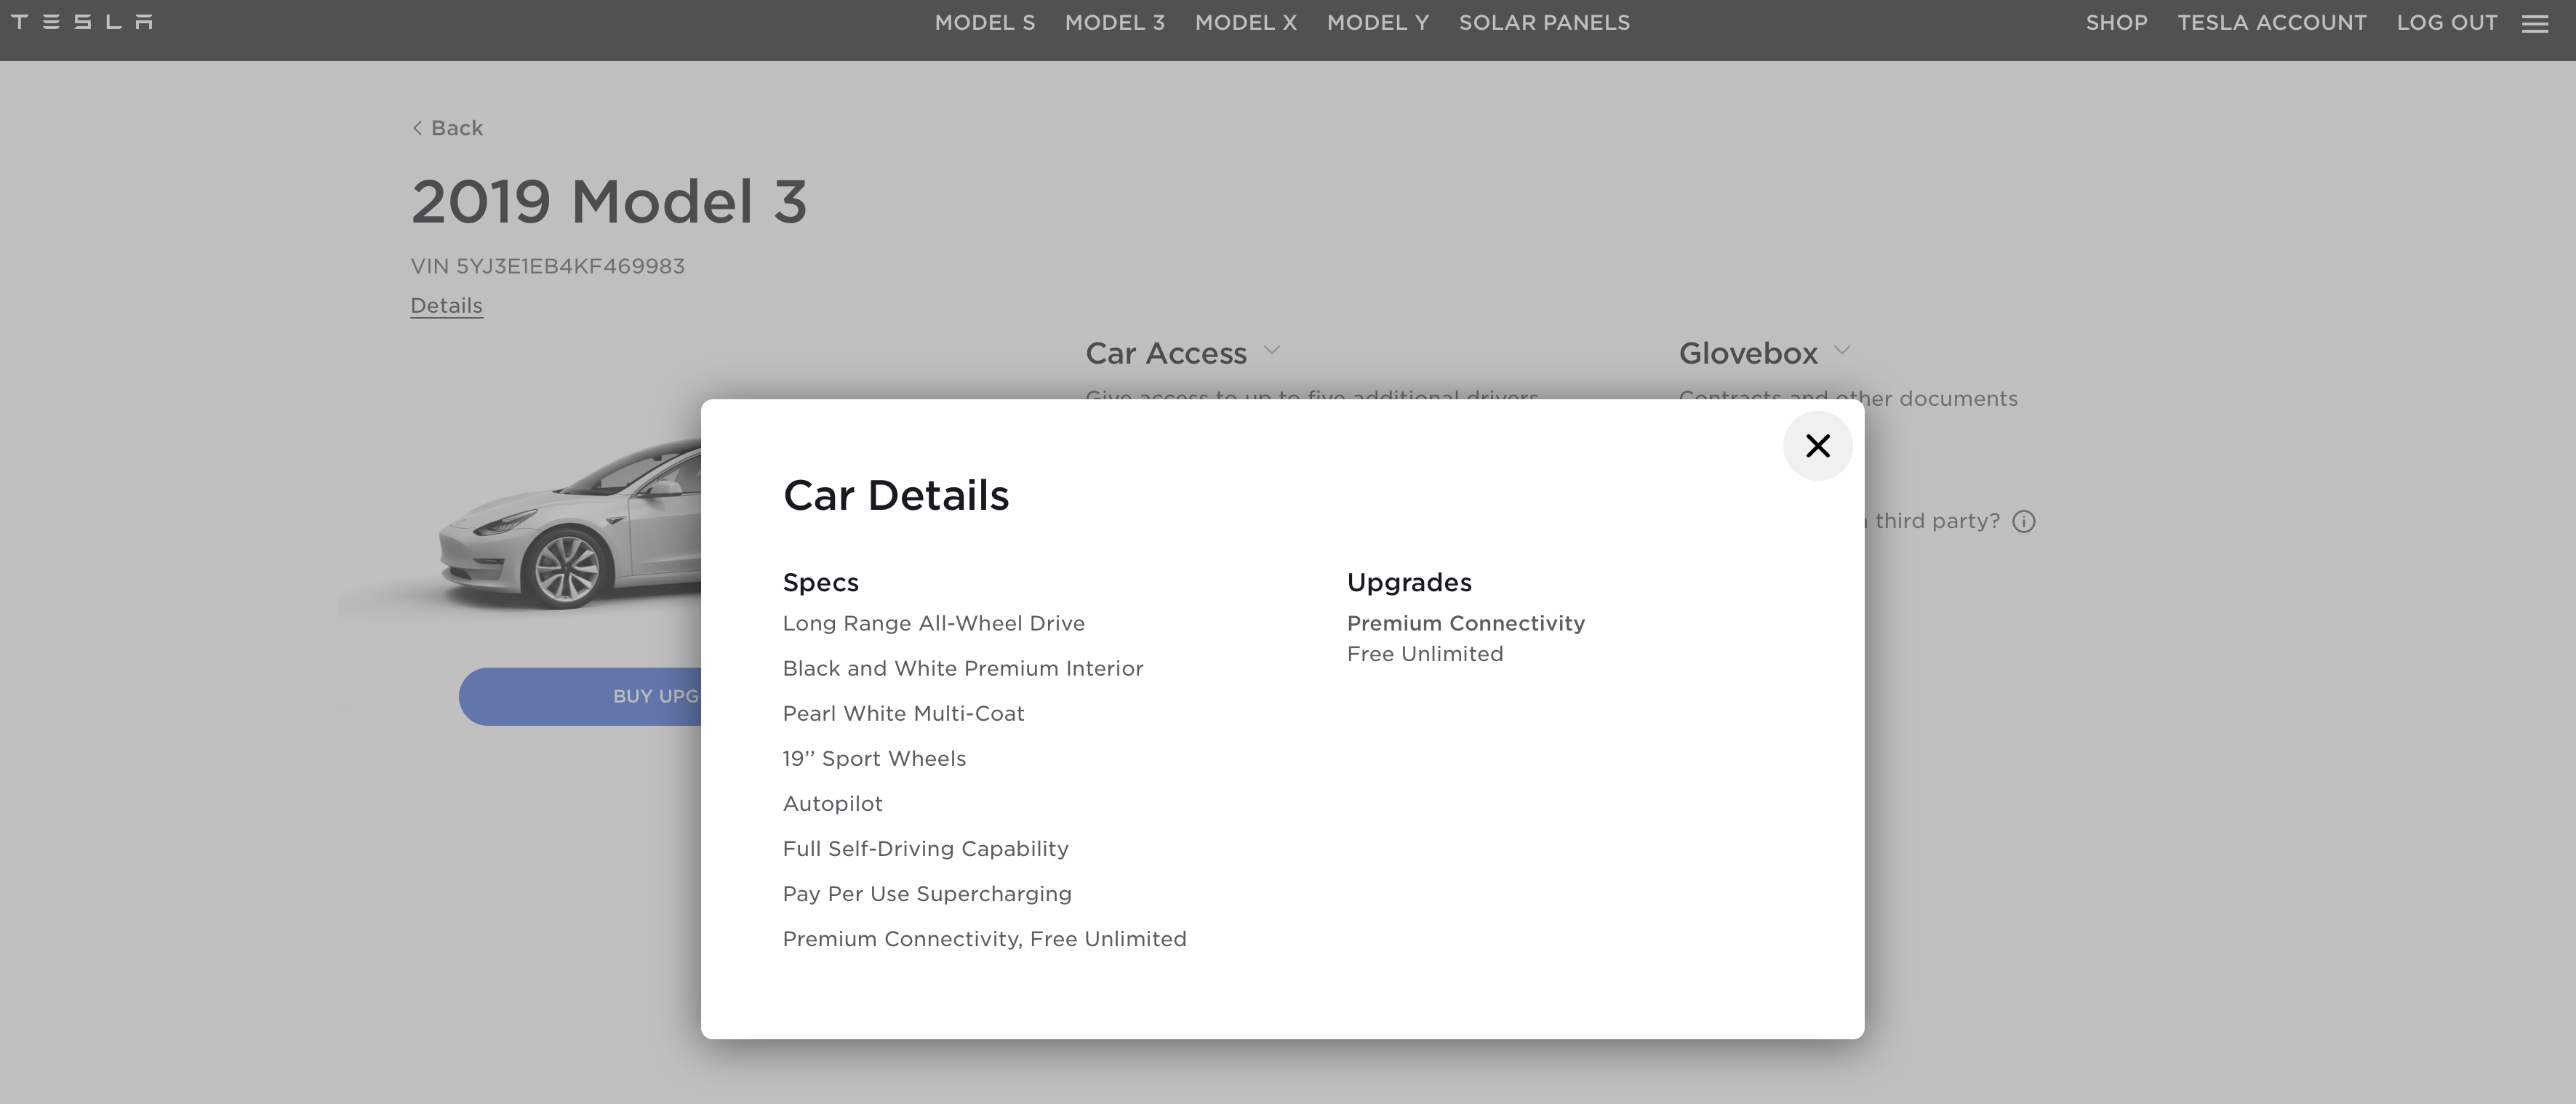Screen dimensions: 2576x1104
Task: Open Solar Panels menu item
Action: click(x=1543, y=23)
